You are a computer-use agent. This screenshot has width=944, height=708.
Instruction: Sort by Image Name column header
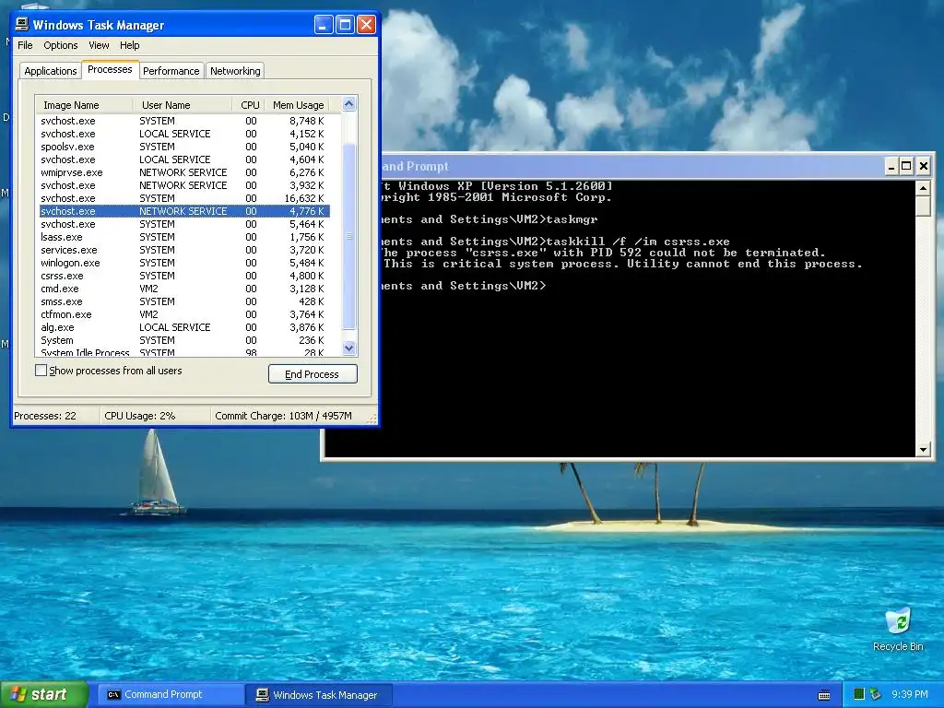(x=84, y=105)
